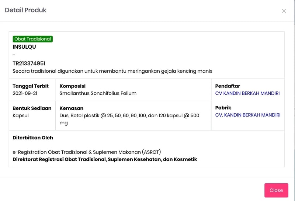Open the Pendaftar link CV KANDIN BERKAH MANDIRI
The height and width of the screenshot is (201, 295).
coord(247,93)
